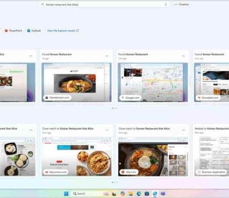Screen dimensions: 229x198
Task: Open the Timeline view
Action: tap(181, 5)
